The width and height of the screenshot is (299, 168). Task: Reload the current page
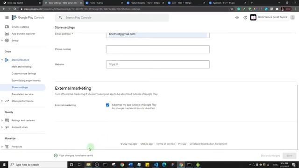point(14,9)
